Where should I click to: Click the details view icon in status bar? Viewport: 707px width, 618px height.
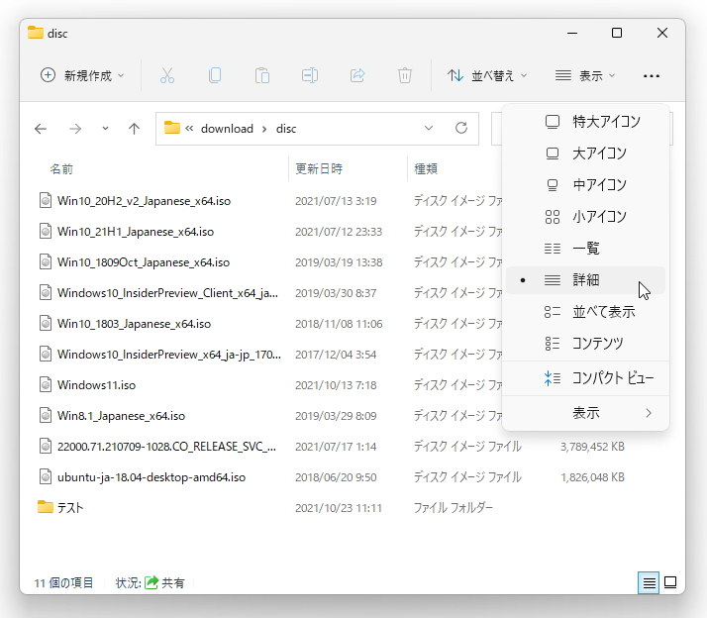tap(649, 582)
